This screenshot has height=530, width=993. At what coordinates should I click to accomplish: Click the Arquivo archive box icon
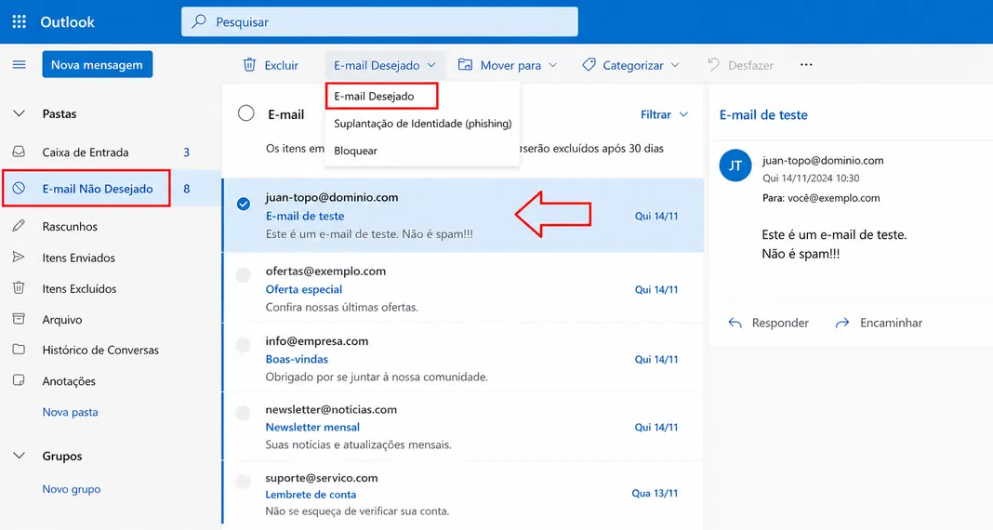coord(19,319)
